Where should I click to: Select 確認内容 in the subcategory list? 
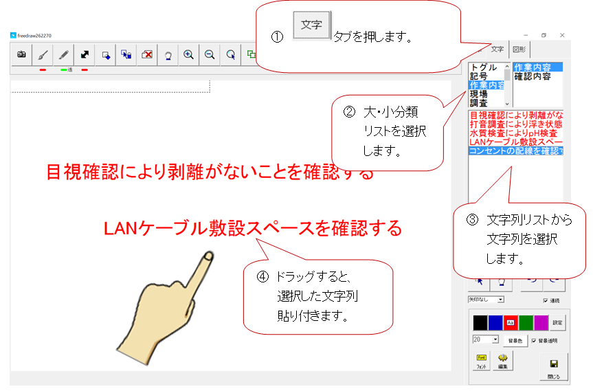point(533,77)
